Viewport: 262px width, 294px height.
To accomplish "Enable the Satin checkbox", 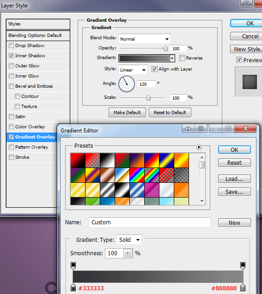I will pos(11,116).
